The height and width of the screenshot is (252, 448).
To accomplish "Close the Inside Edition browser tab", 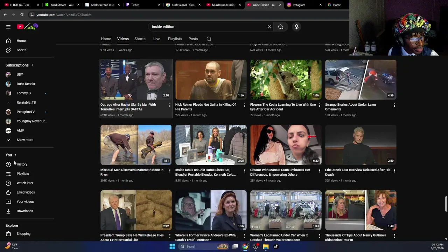I will 280,5.
